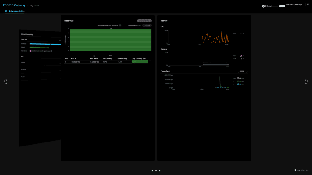Click the Stop After hourglass icon
Screen dimensions: 312x175
tap(295, 170)
